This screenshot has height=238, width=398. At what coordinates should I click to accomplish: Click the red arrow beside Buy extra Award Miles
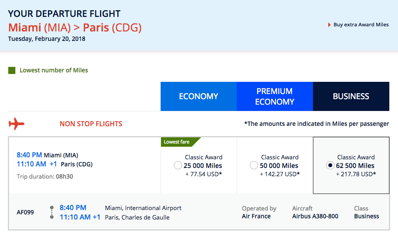coord(330,25)
